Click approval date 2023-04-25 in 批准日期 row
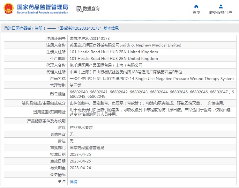 [80, 154]
